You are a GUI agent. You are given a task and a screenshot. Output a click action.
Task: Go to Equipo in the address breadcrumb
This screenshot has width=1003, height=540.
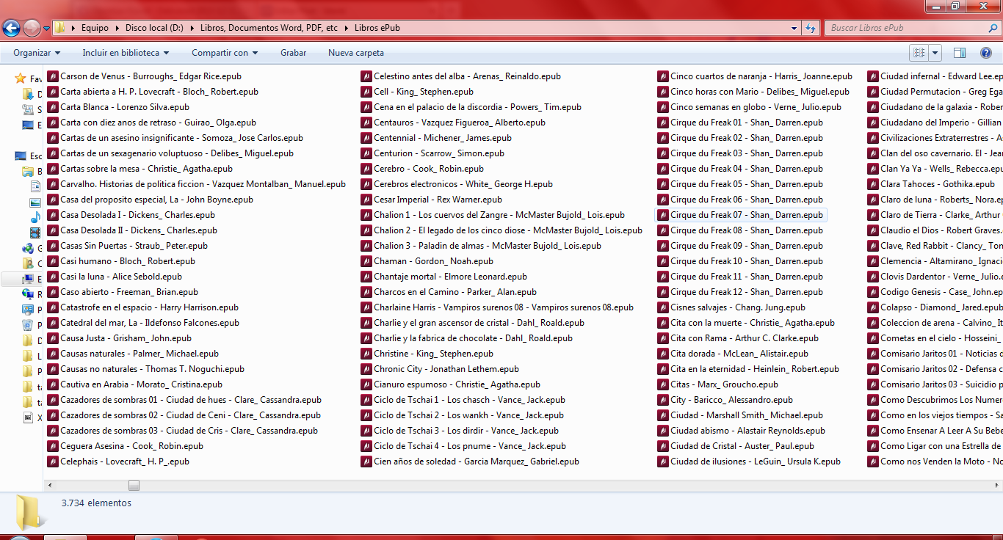(x=95, y=28)
